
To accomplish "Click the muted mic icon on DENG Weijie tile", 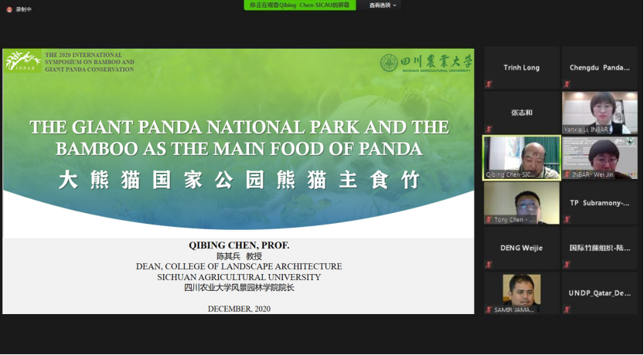I will pyautogui.click(x=489, y=265).
